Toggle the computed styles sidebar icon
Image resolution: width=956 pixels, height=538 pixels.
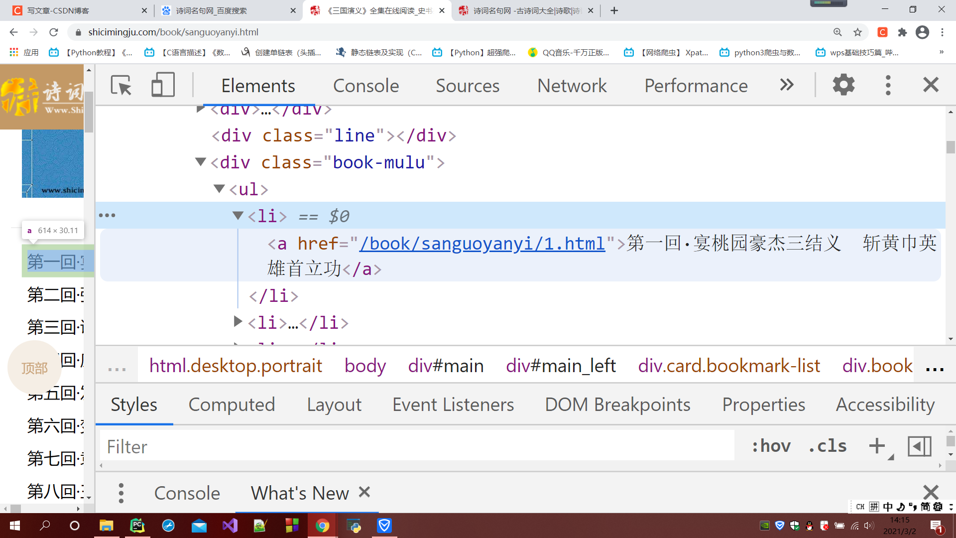919,446
